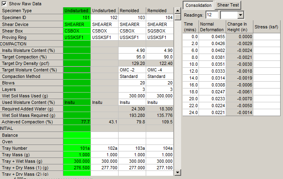Click the Change In Height column header

239,27
